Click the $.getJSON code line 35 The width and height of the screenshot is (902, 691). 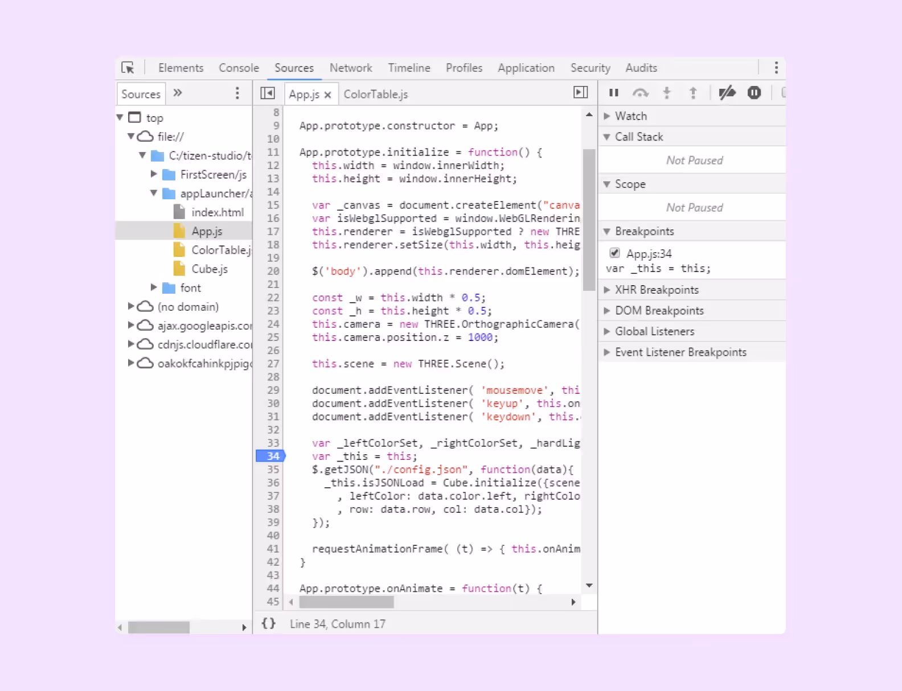pyautogui.click(x=442, y=469)
